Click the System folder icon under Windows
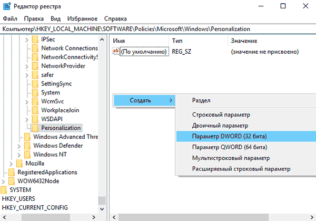 (x=35, y=93)
